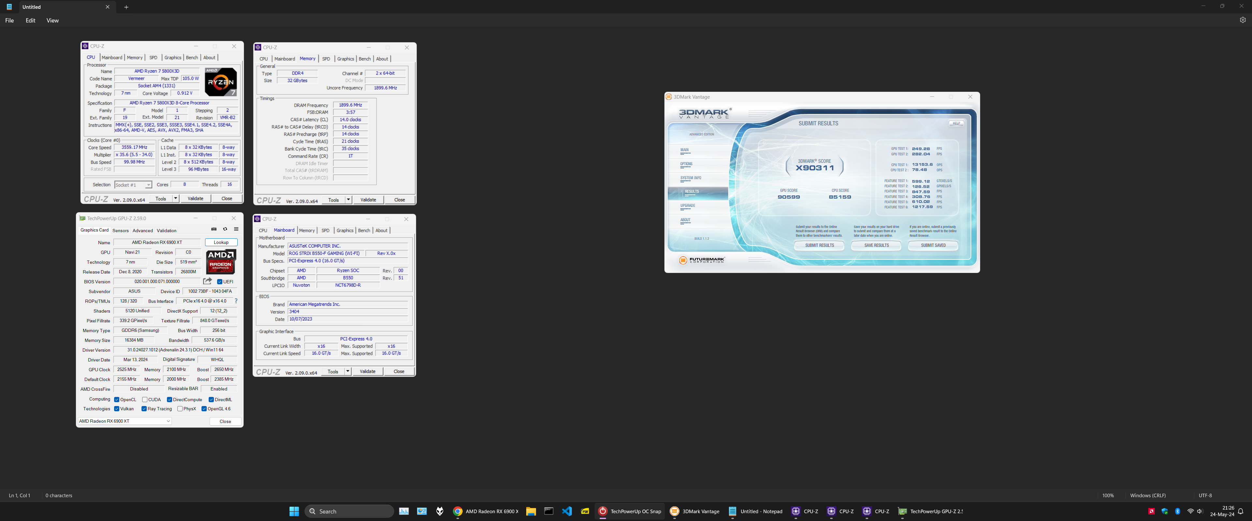This screenshot has height=521, width=1252.
Task: Open the Windows Start menu
Action: 294,511
